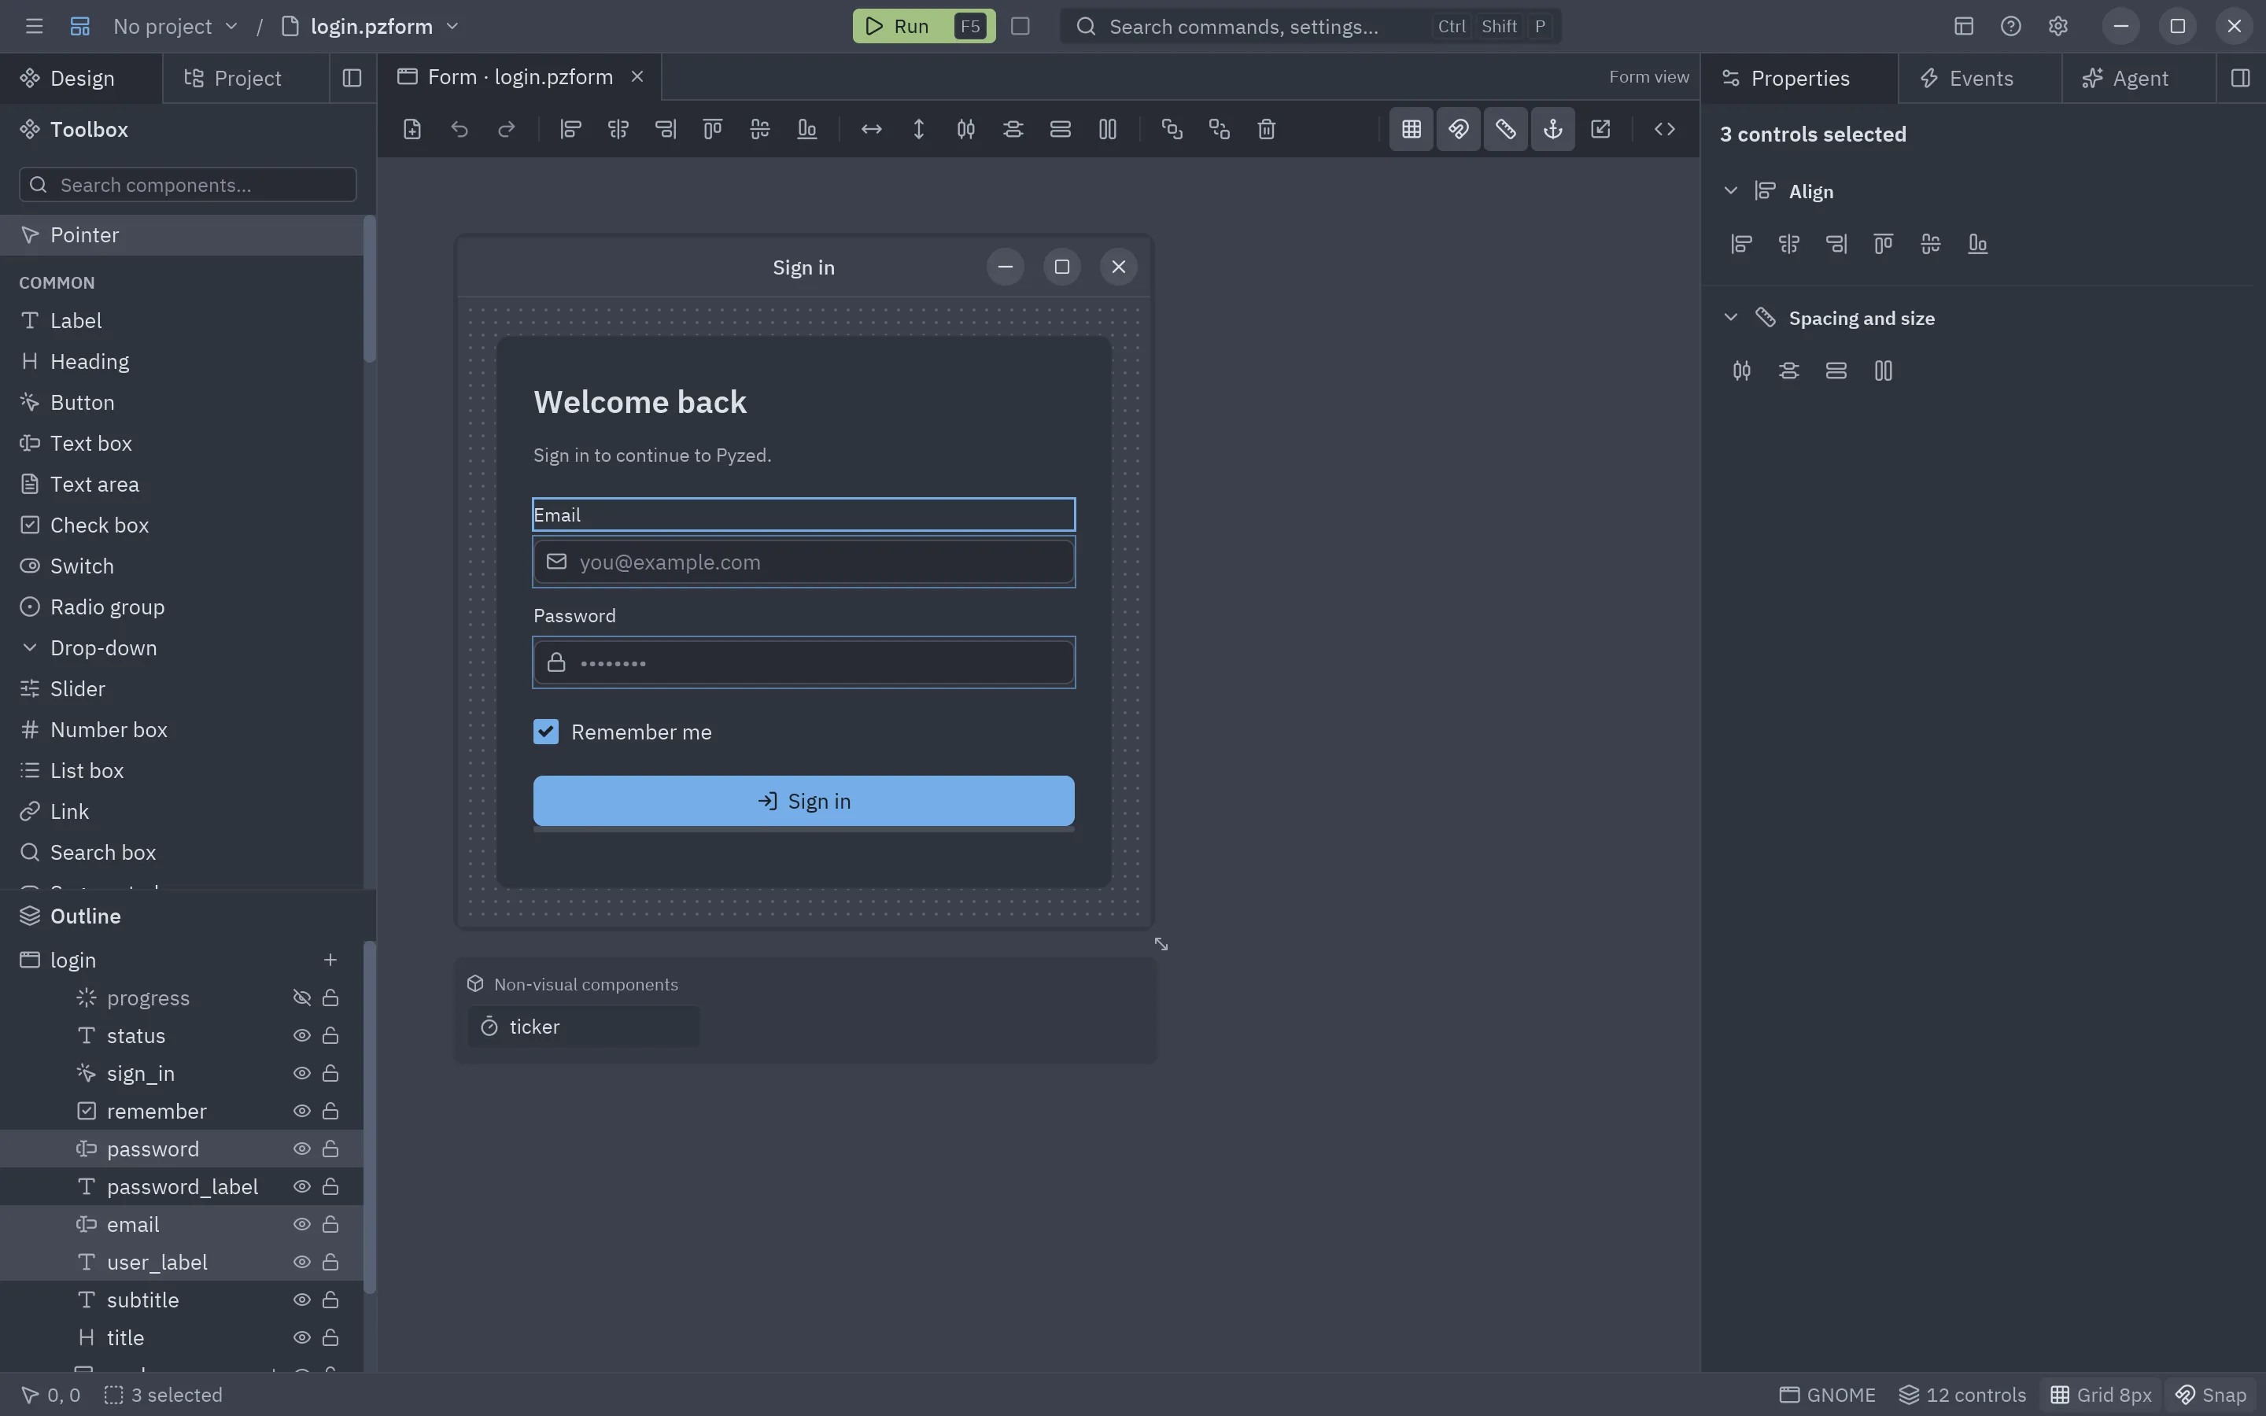Select the ticker non-visual component

coord(583,1027)
